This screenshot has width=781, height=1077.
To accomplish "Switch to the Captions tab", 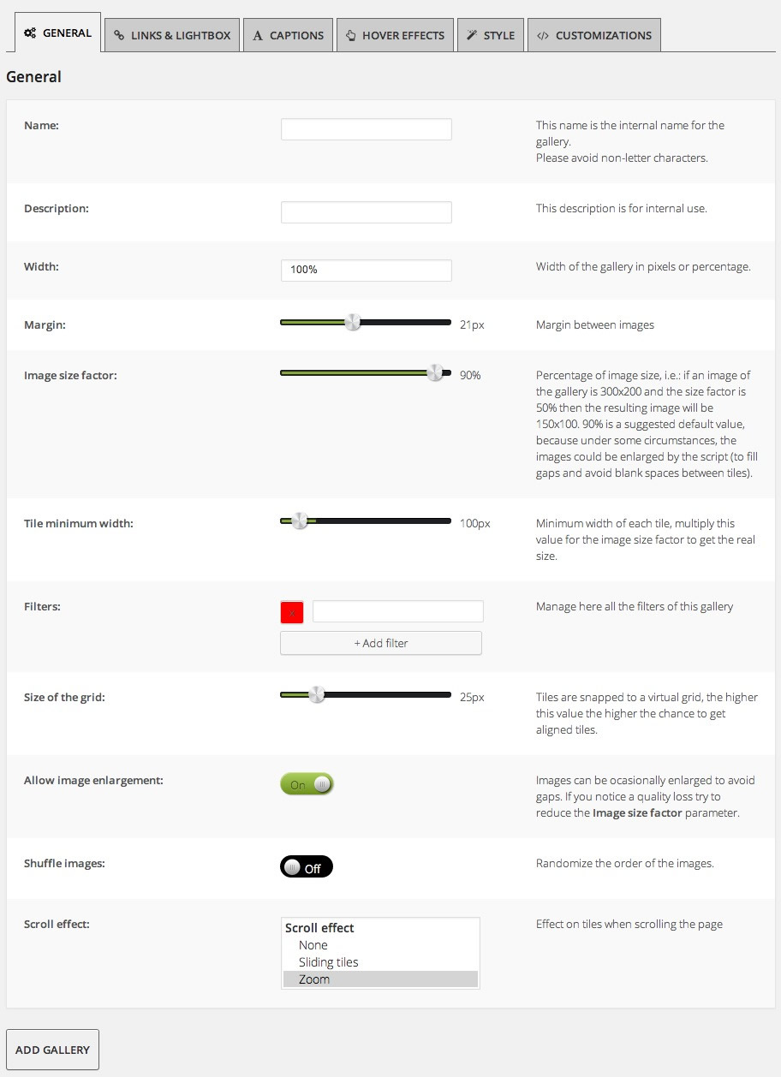I will [x=288, y=36].
